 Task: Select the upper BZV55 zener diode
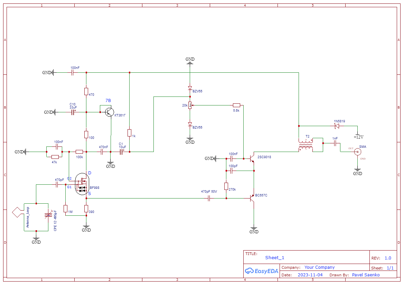190,88
